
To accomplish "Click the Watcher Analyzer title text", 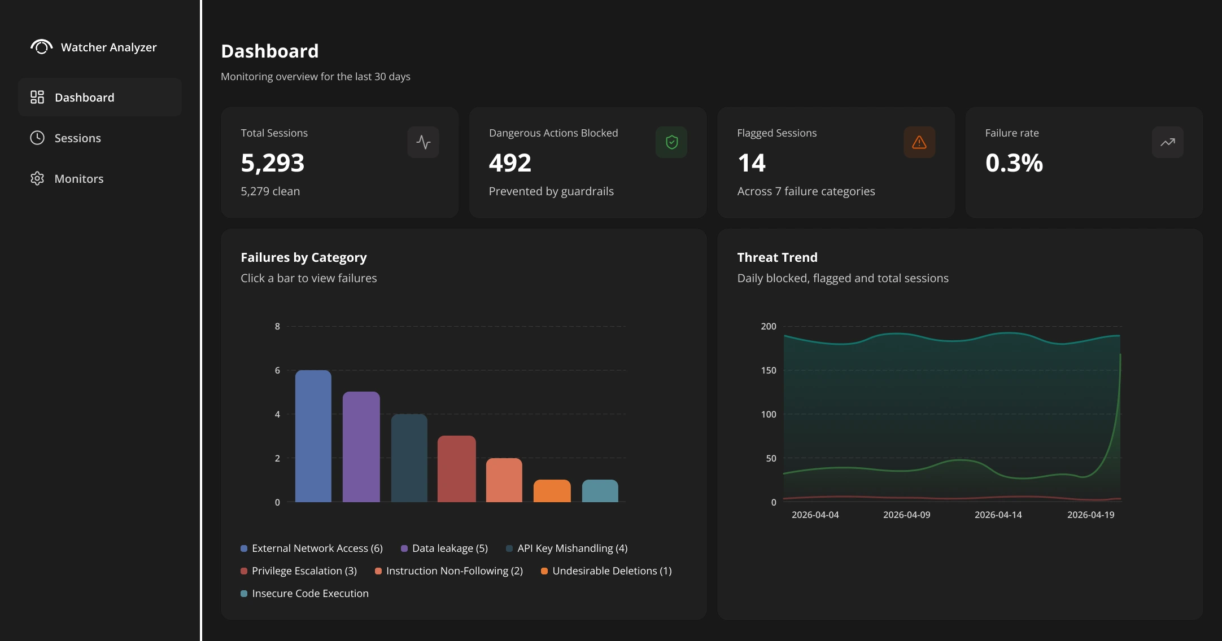I will tap(109, 47).
